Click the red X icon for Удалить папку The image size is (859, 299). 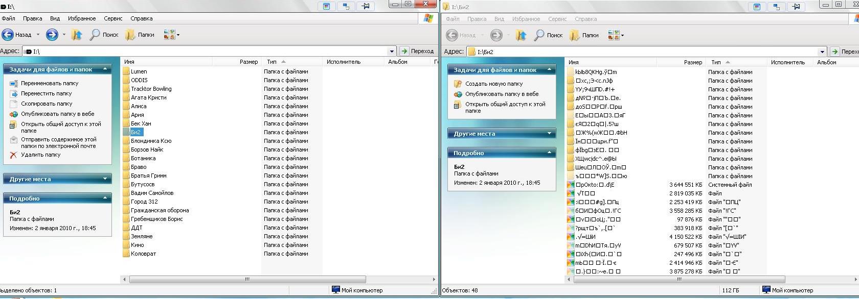pyautogui.click(x=14, y=155)
